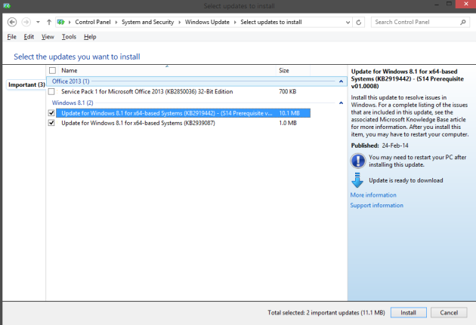
Task: Open the address bar history dropdown
Action: pyautogui.click(x=348, y=22)
